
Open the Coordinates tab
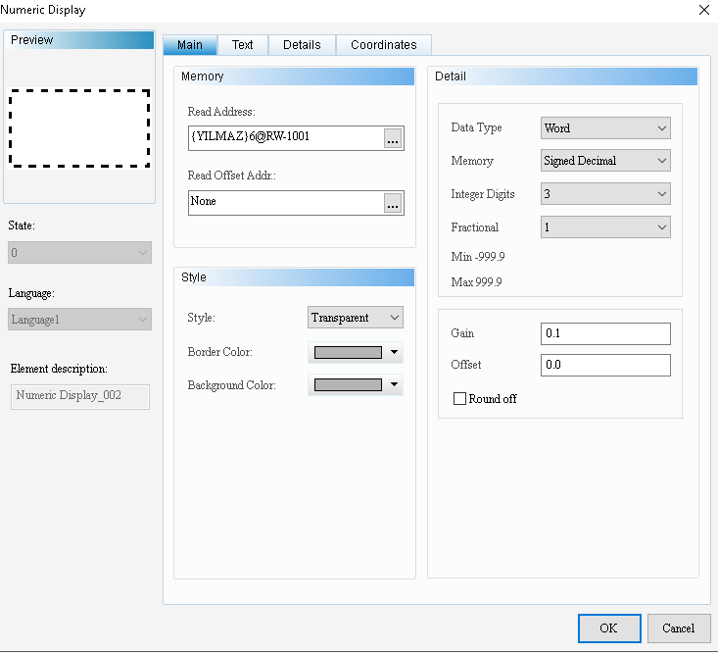point(384,45)
